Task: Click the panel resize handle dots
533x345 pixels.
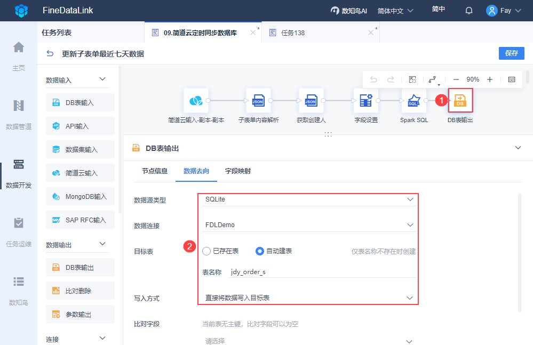Action: pyautogui.click(x=328, y=134)
